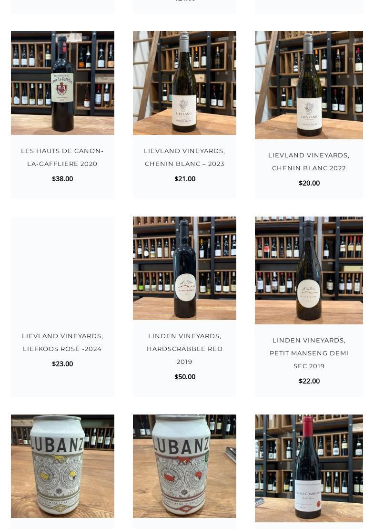Click the $23.00 price under Liefkoos Rosé
This screenshot has width=374, height=529.
click(x=62, y=364)
